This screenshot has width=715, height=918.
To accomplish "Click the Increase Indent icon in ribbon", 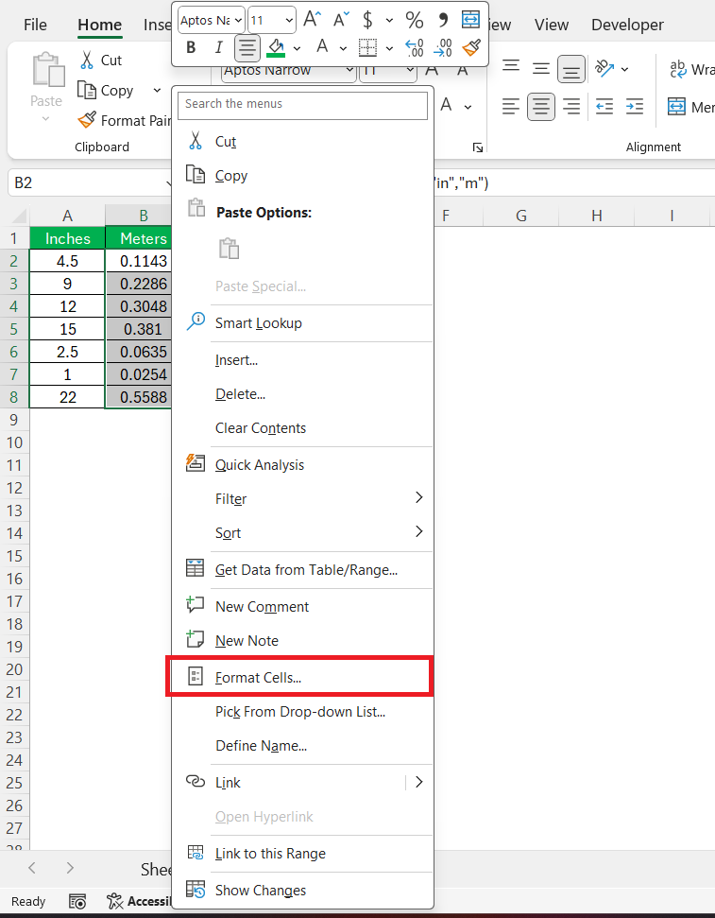I will click(x=635, y=106).
